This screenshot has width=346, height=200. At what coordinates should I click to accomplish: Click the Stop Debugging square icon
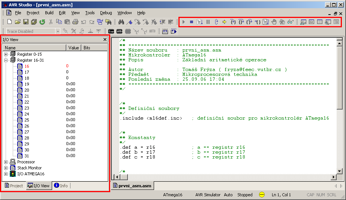pyautogui.click(x=192, y=22)
